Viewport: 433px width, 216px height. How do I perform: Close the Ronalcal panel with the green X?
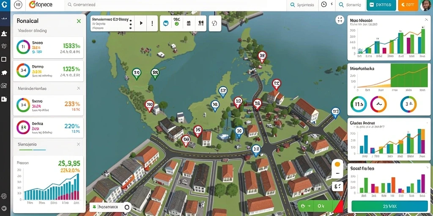click(x=79, y=21)
